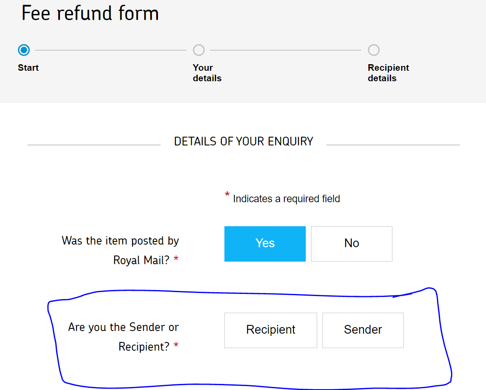Go to the Your details step label

pyautogui.click(x=207, y=73)
